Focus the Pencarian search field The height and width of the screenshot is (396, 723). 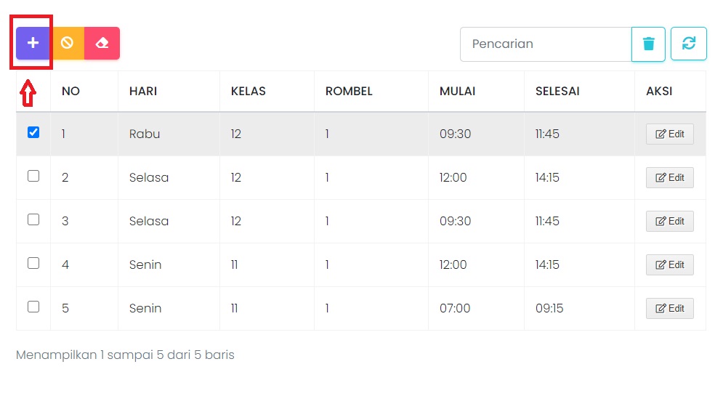pyautogui.click(x=545, y=44)
